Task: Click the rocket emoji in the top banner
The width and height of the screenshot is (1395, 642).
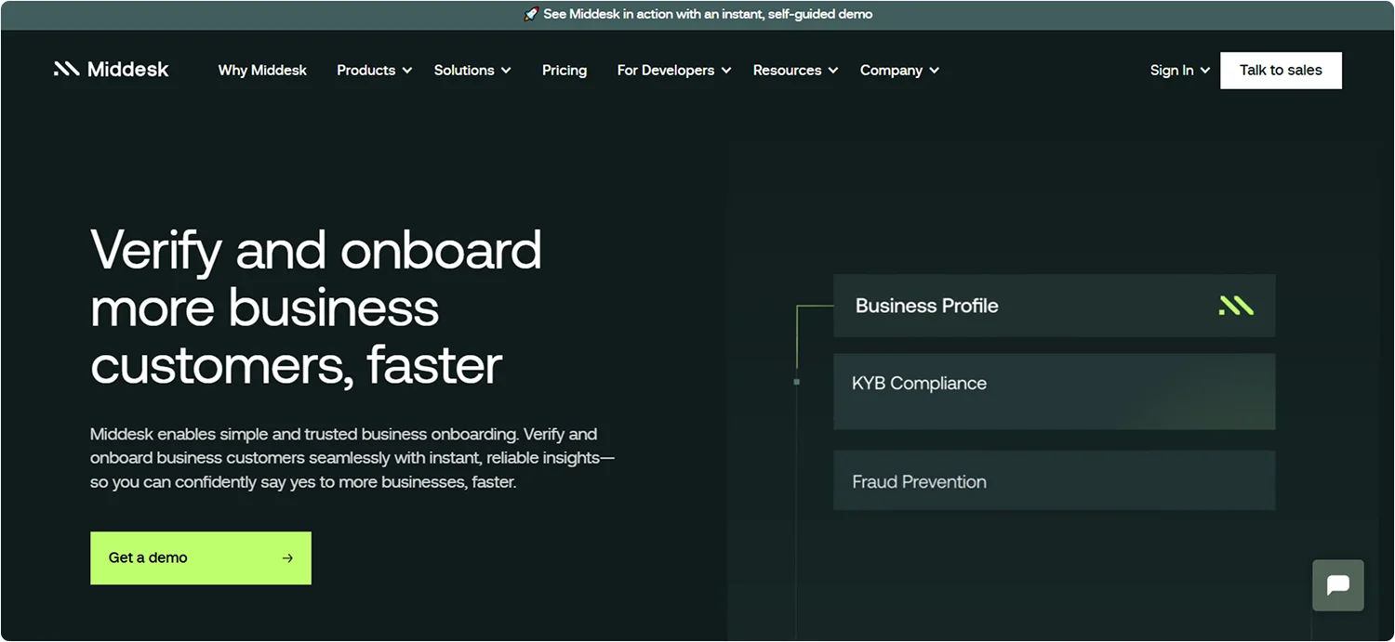Action: tap(531, 15)
